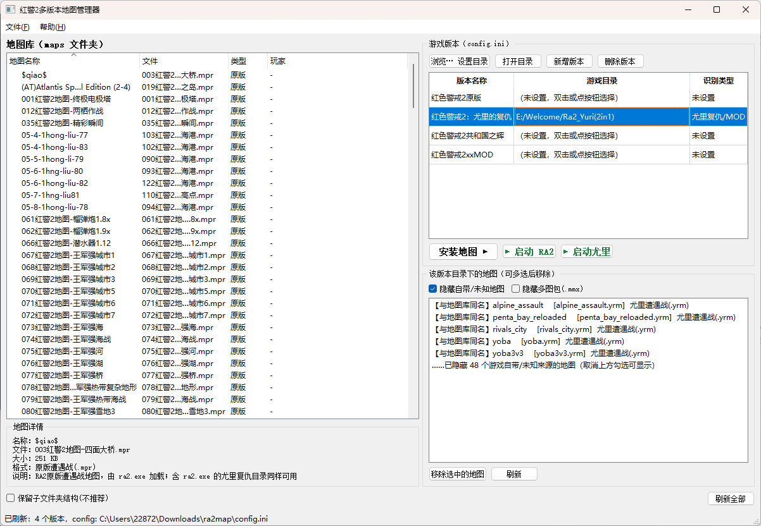Click the 版本名称 table header
Screen dimensions: 761x526
pos(472,81)
